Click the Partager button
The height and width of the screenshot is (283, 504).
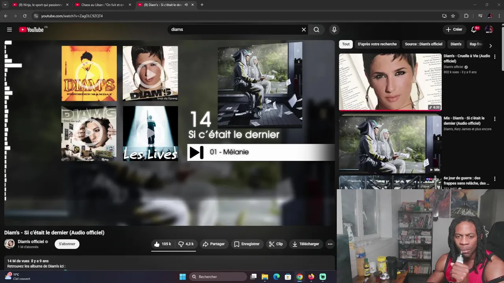click(x=213, y=244)
